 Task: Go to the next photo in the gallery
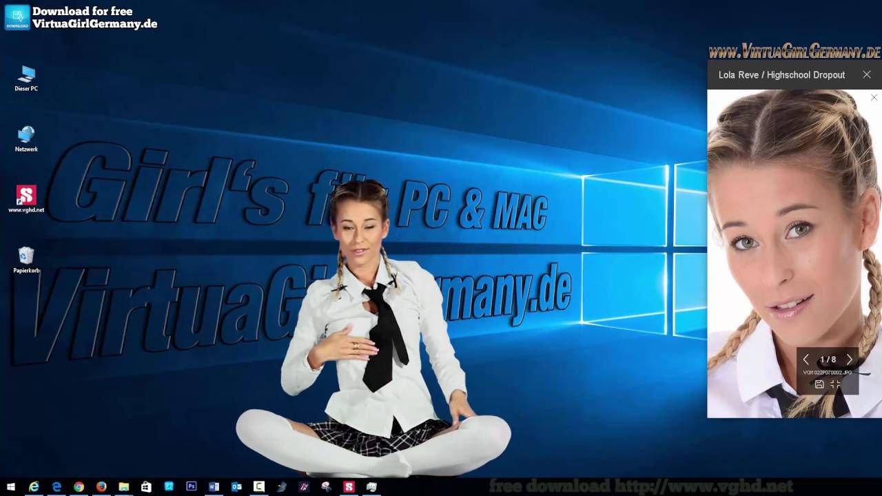pyautogui.click(x=850, y=360)
